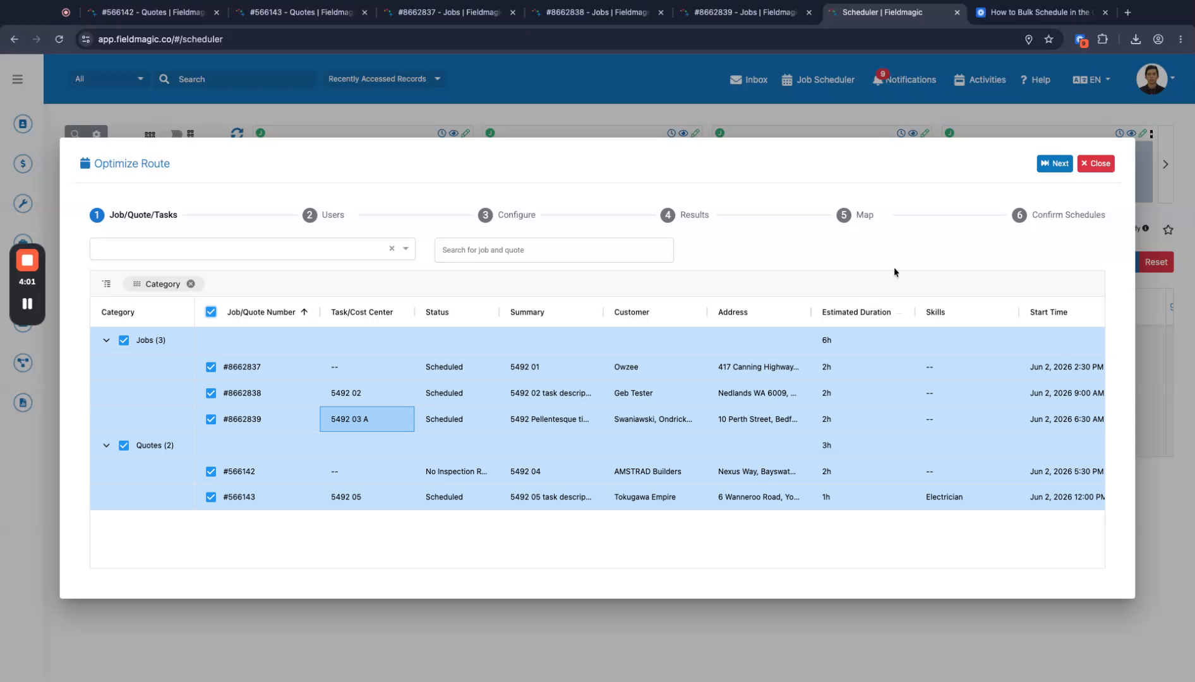Toggle the Jobs (3) group checkbox
1195x682 pixels.
point(124,340)
